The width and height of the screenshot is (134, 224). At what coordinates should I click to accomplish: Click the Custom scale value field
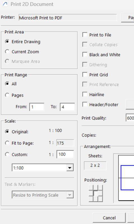coord(65,154)
